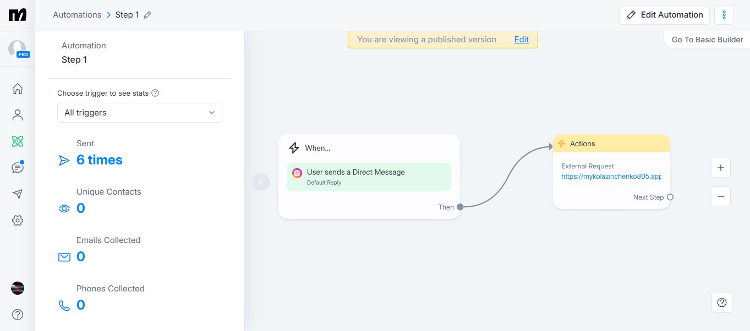
Task: Click the Phones Collected phone icon
Action: [64, 305]
